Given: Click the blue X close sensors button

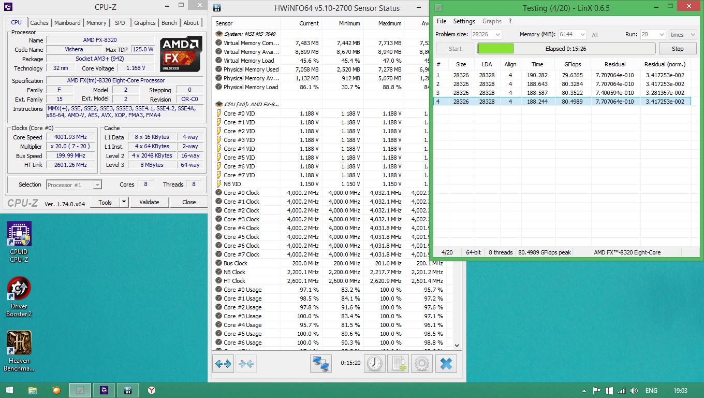Looking at the screenshot, I should coord(446,364).
